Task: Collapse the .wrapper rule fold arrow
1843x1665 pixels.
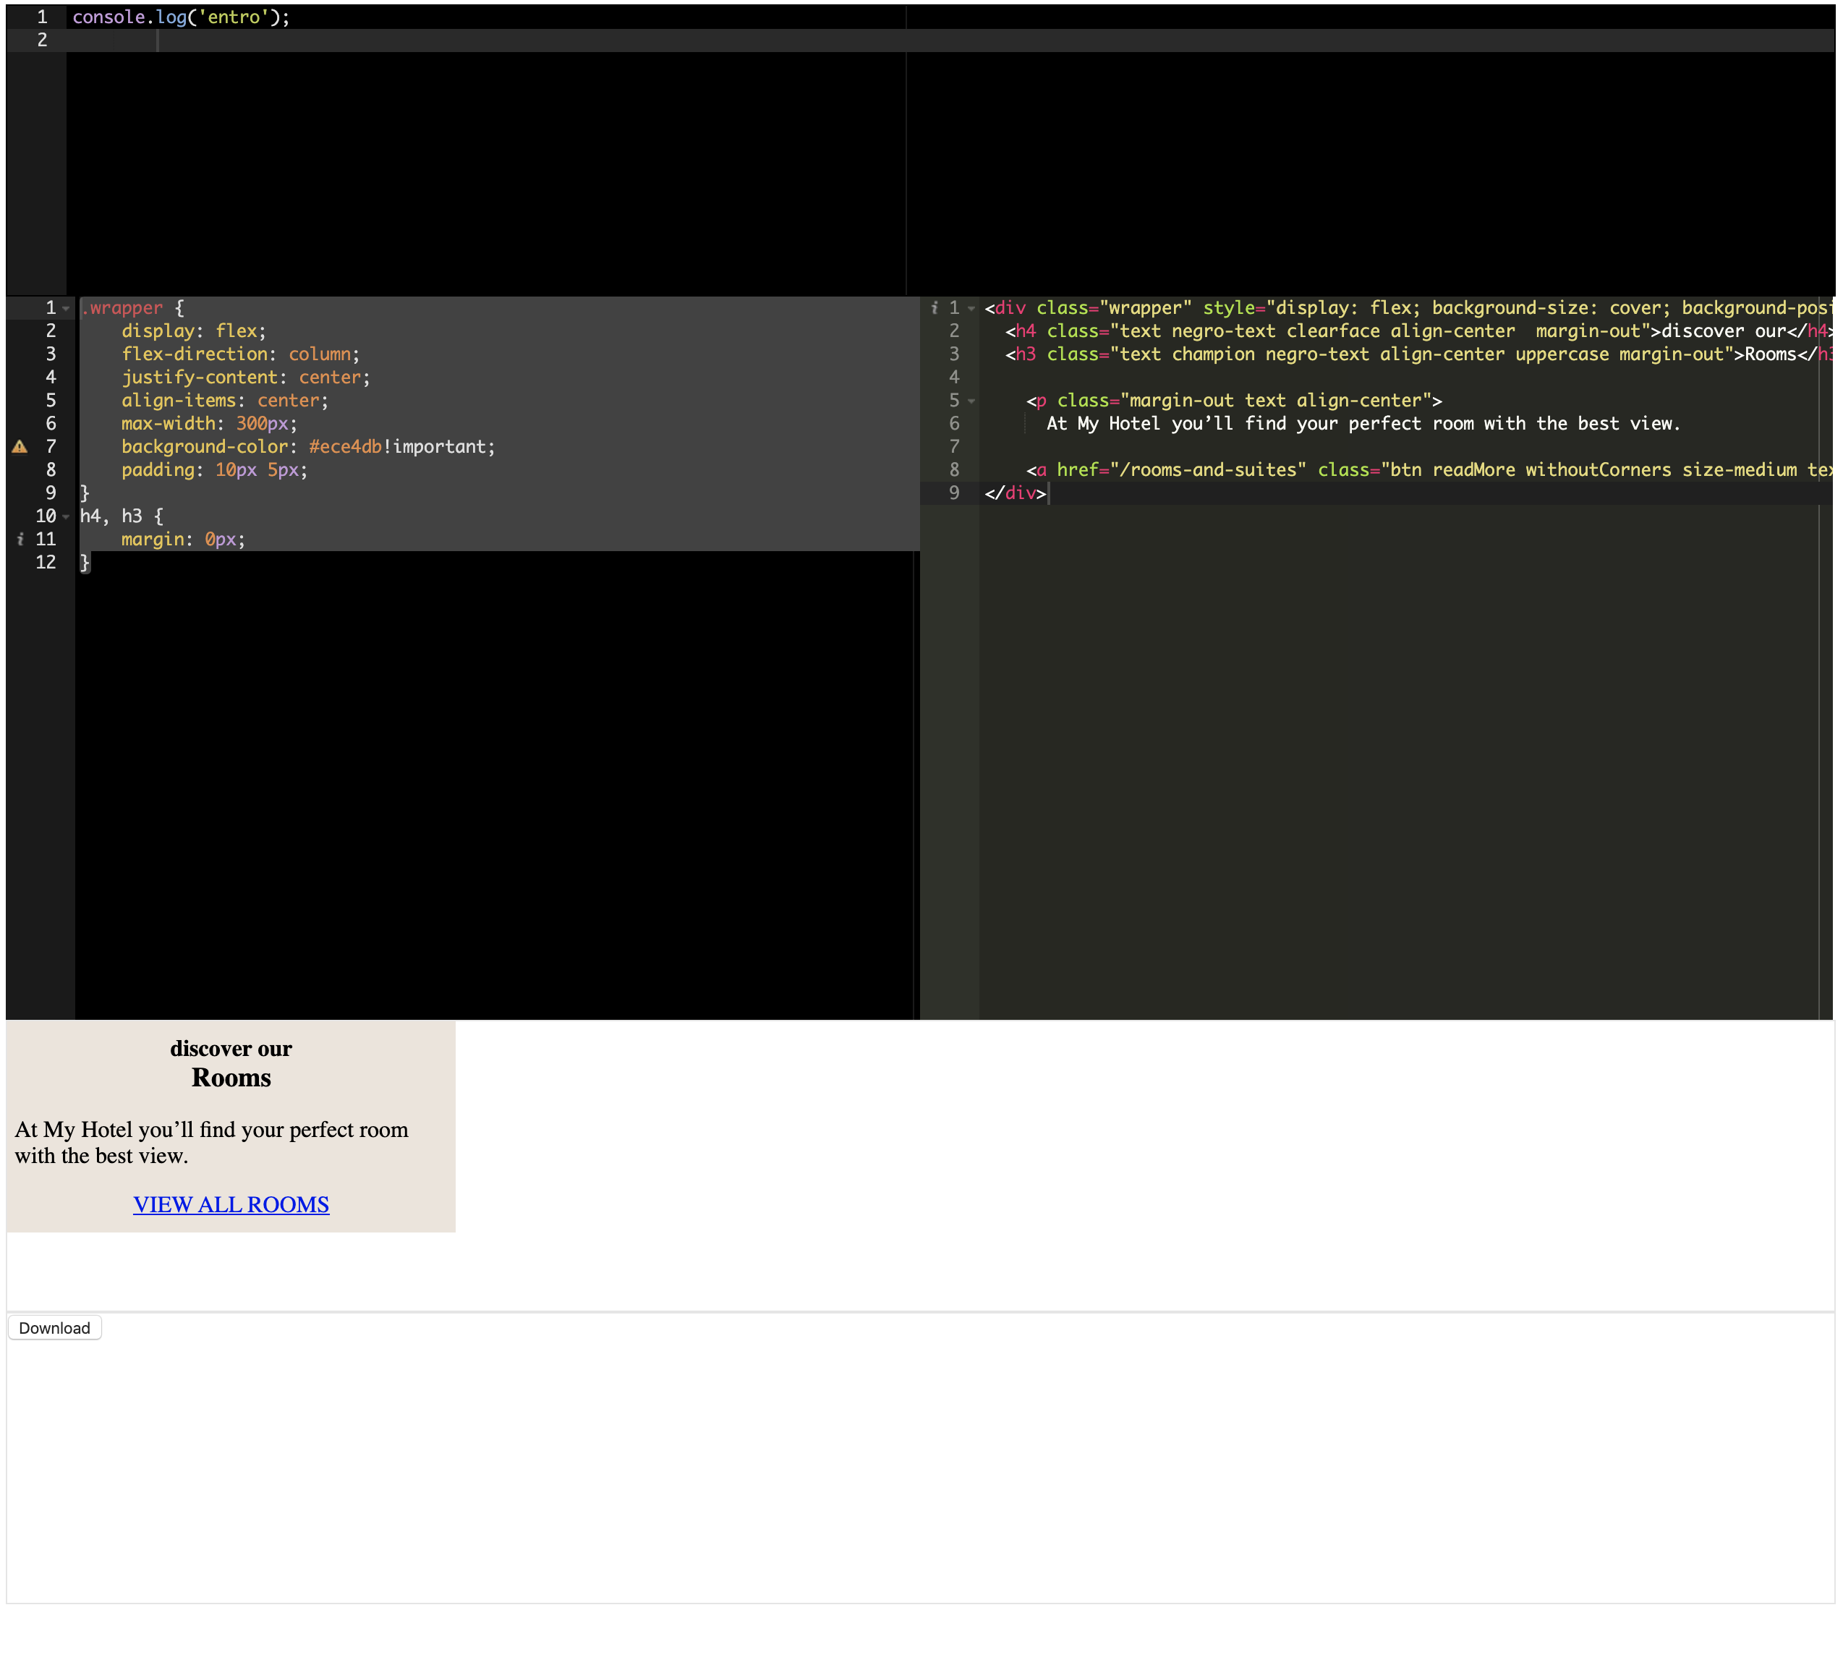Action: coord(66,309)
